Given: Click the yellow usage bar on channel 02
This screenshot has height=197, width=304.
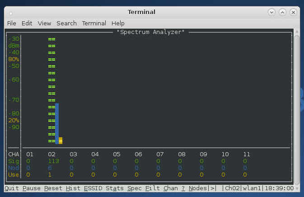Looking at the screenshot, I should 61,140.
